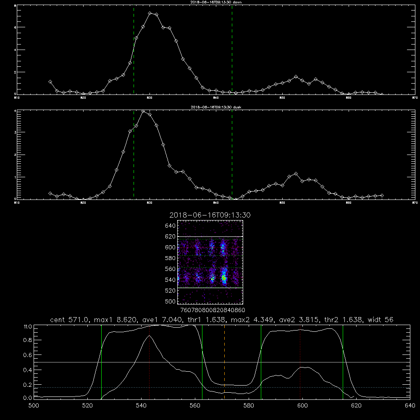This screenshot has width=420, height=420.
Task: Click the dotted horizontal threshold line in bottom plot
Action: pos(222,387)
